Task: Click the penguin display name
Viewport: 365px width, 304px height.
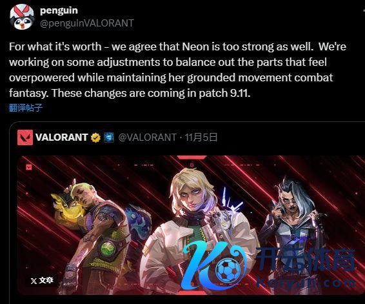Action: tap(59, 10)
